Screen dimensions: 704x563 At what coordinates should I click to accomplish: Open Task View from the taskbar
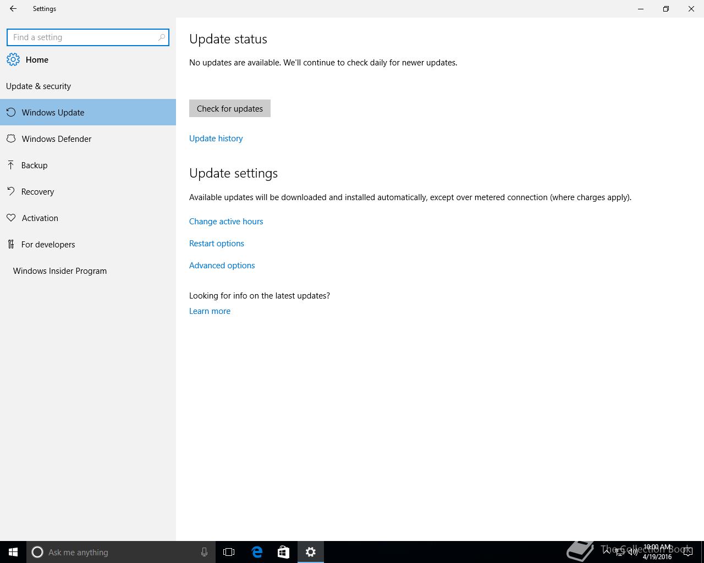pos(229,552)
